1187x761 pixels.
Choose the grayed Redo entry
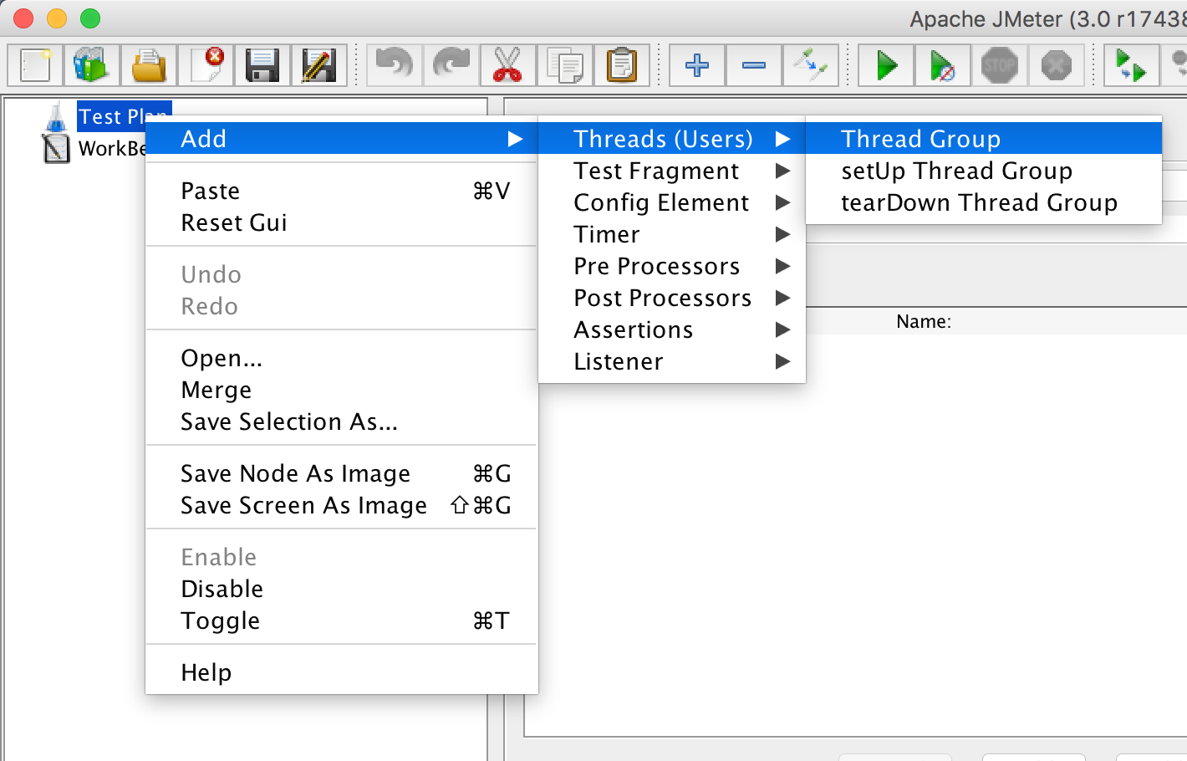click(342, 306)
